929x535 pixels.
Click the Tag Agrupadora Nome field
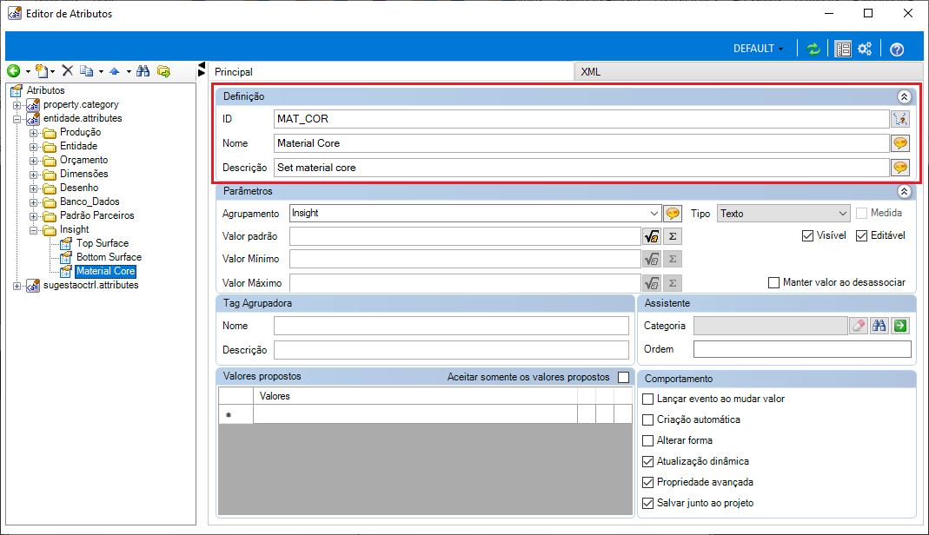click(x=451, y=326)
